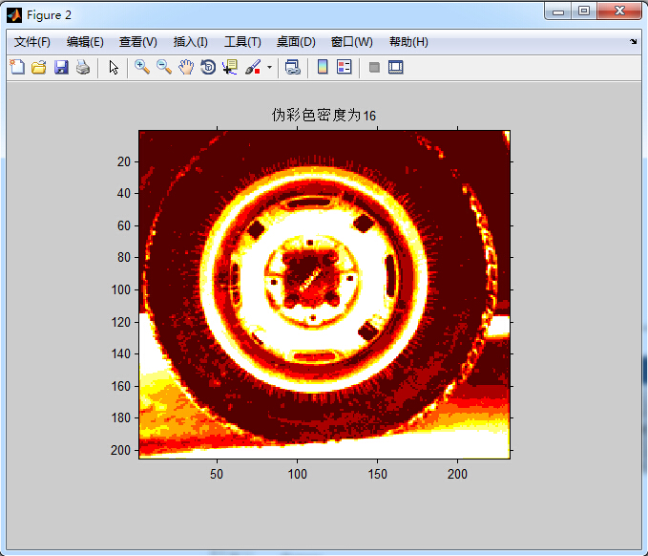The image size is (648, 556).
Task: Click y-axis tick label 120
Action: (121, 322)
